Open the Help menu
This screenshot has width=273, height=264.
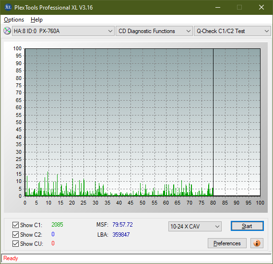point(36,20)
